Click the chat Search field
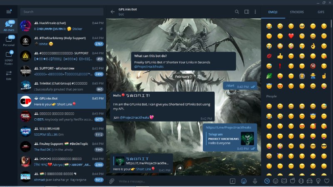333x187 pixels. click(x=62, y=12)
